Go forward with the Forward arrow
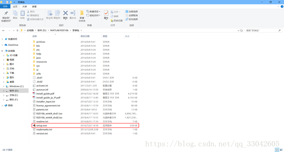The width and height of the screenshot is (284, 152). tap(9, 30)
